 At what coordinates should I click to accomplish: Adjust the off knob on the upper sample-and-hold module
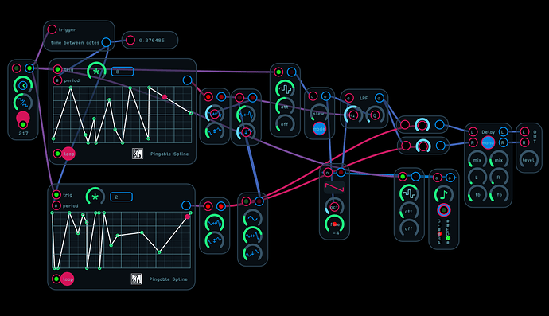point(285,124)
